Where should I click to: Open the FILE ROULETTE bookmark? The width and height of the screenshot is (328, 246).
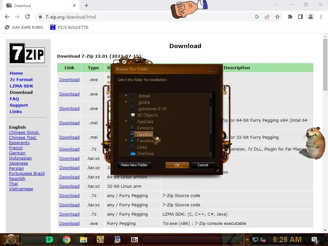(x=70, y=28)
